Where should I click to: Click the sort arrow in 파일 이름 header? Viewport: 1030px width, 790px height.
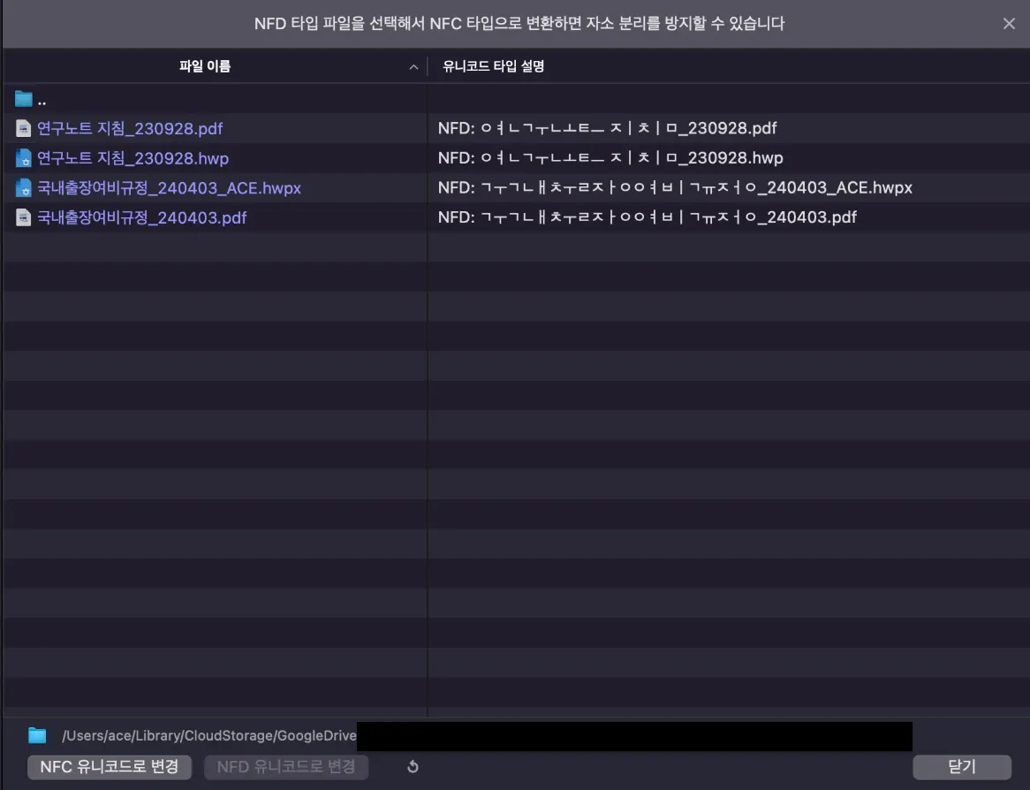[413, 67]
